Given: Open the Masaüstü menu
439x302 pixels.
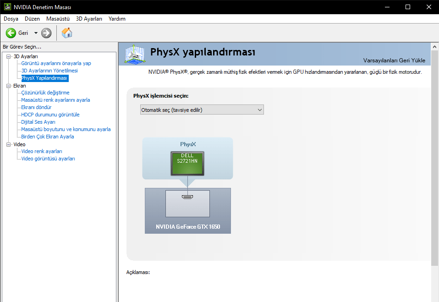Looking at the screenshot, I should point(58,19).
